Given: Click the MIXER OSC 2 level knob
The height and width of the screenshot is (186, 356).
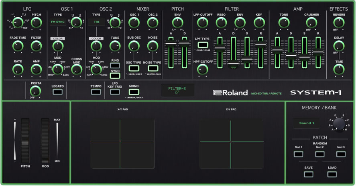Looking at the screenshot, I should tap(153, 22).
